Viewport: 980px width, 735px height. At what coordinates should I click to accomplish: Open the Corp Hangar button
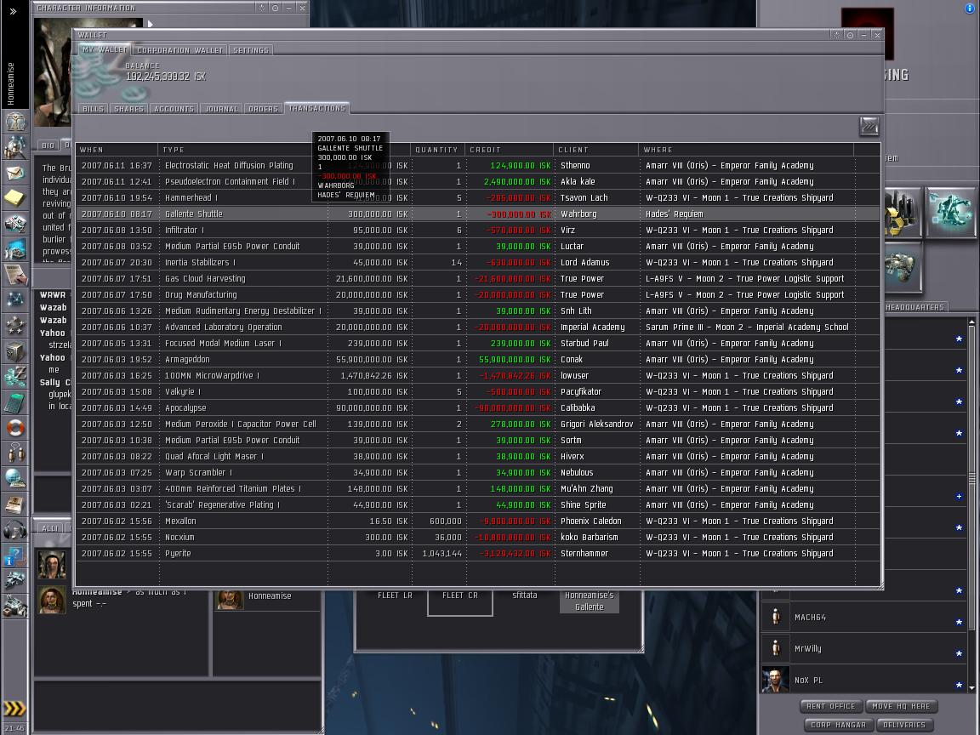pos(838,725)
